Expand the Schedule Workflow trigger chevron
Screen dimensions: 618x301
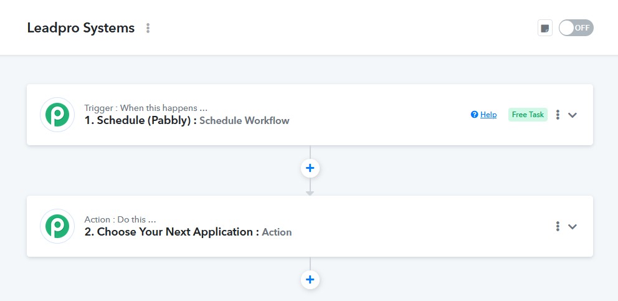(573, 115)
